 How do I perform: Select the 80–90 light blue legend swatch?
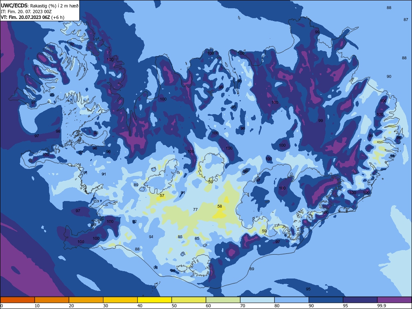(x=292, y=300)
